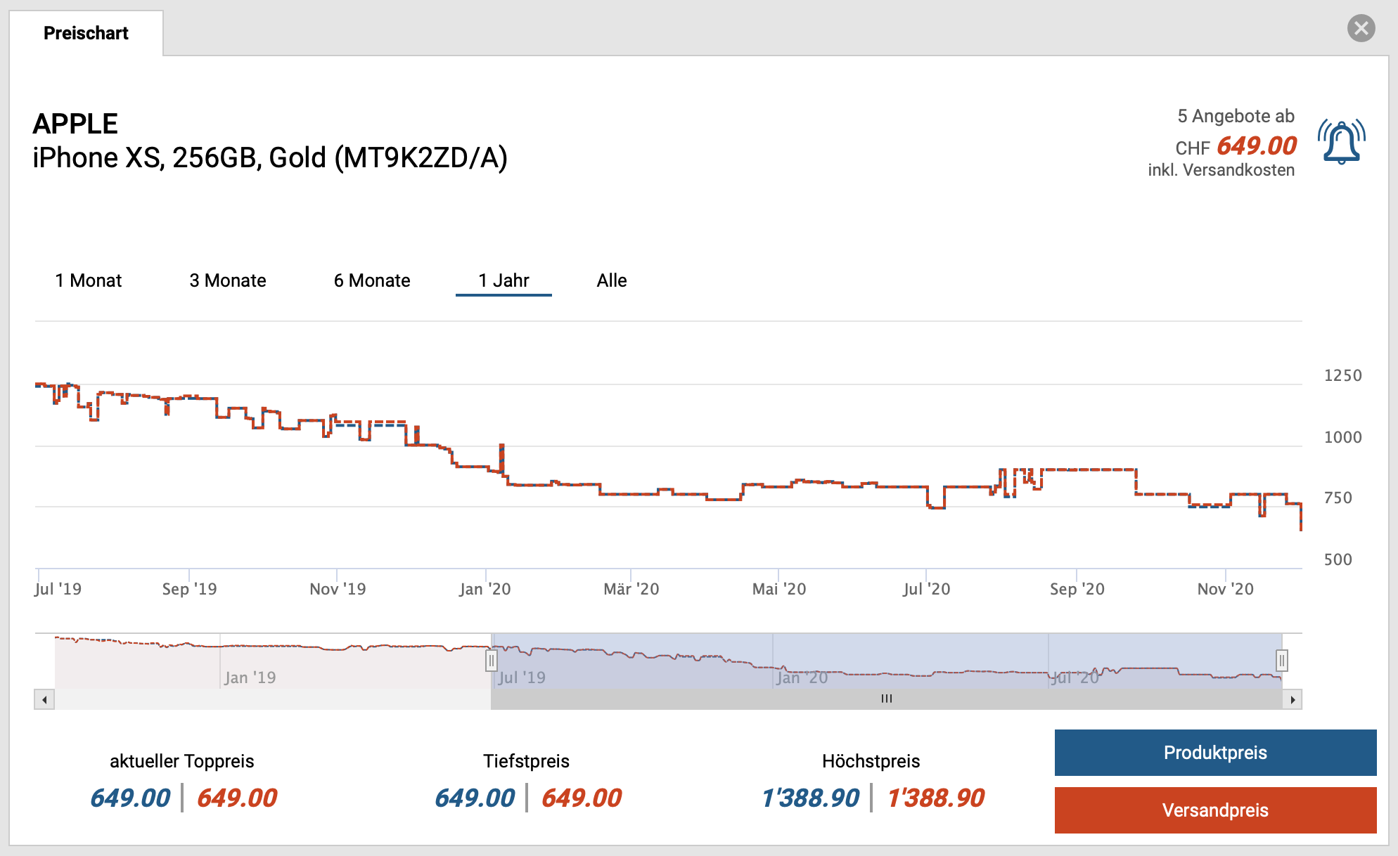Select the 3 Monate range

[x=228, y=280]
